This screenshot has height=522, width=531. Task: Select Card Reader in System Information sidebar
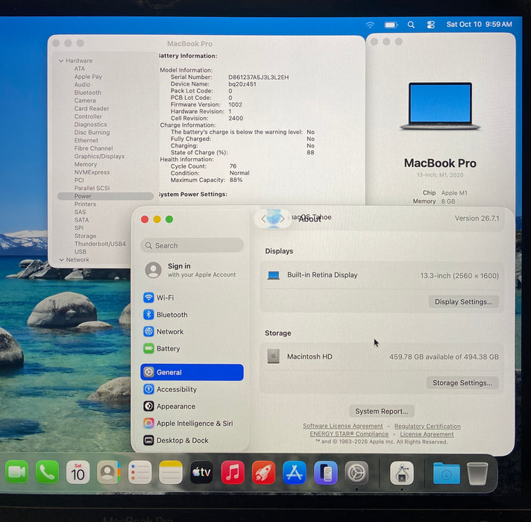click(x=92, y=108)
